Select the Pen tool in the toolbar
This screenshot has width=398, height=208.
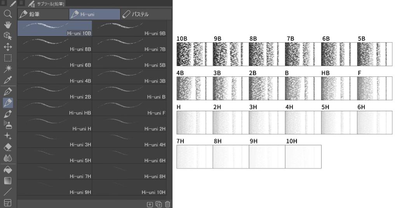(x=8, y=92)
